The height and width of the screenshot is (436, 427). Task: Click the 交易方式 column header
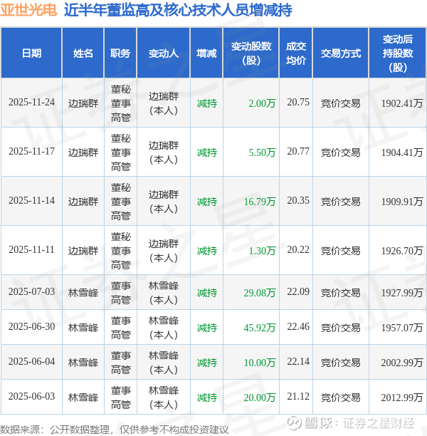tap(341, 53)
